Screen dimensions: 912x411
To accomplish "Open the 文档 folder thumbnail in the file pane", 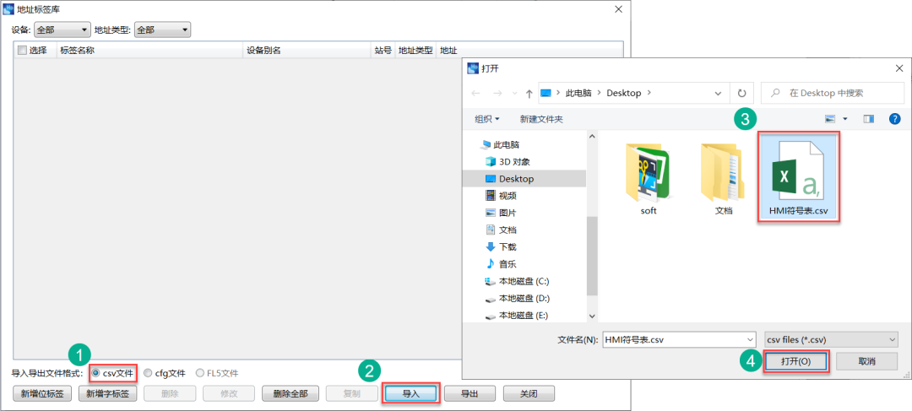I will point(723,178).
